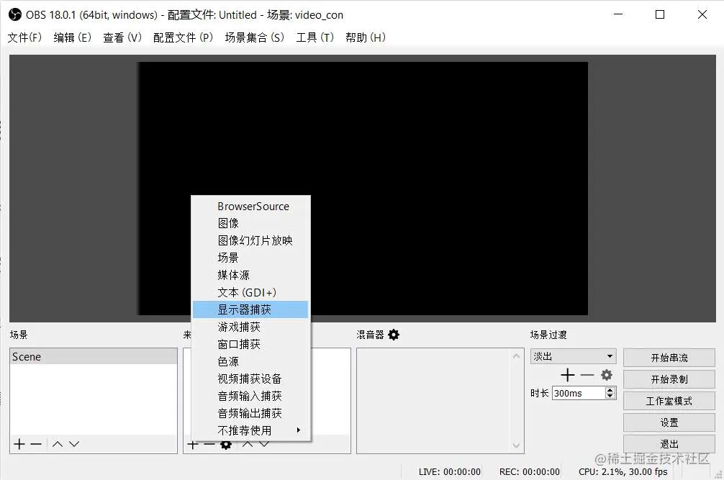
Task: Click the 工作室模式 button
Action: point(669,401)
